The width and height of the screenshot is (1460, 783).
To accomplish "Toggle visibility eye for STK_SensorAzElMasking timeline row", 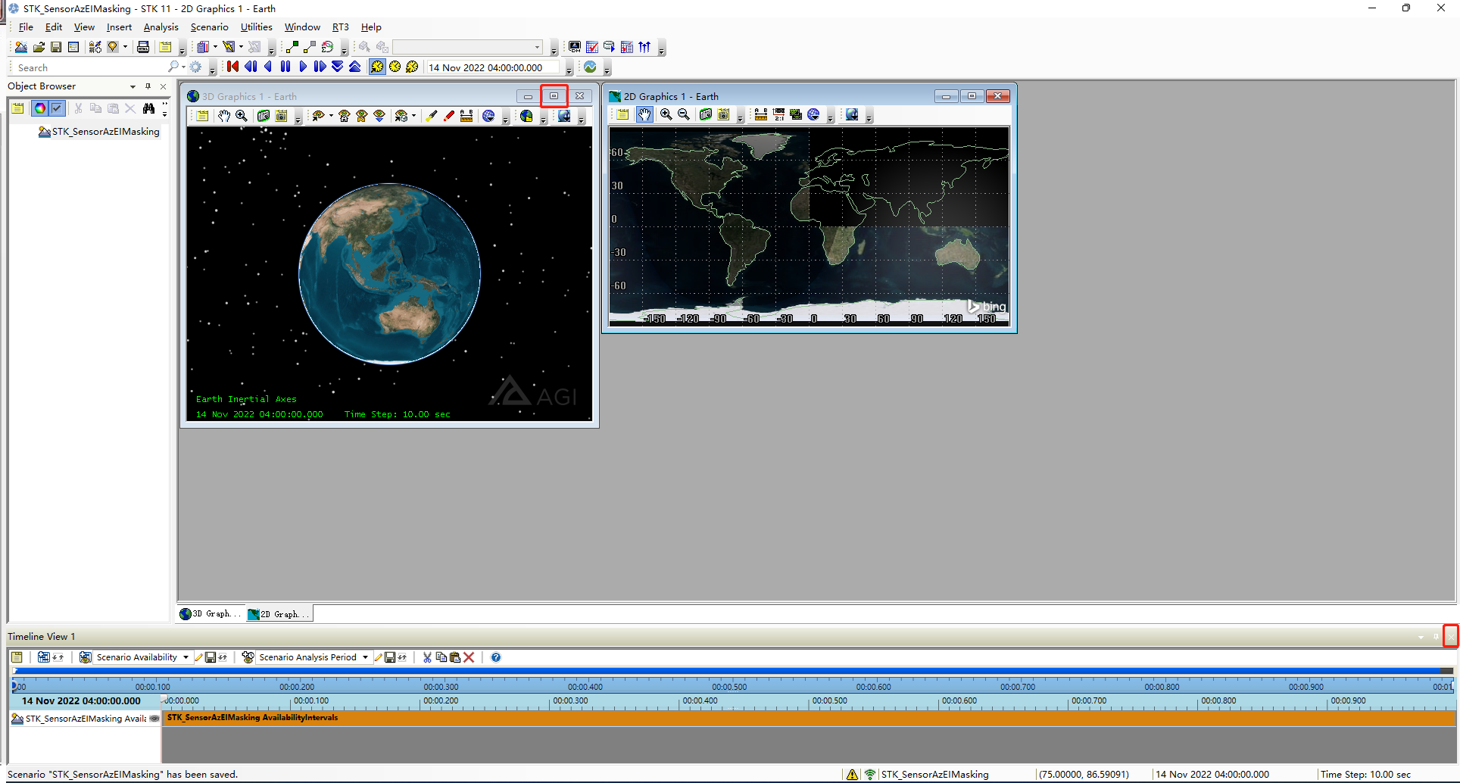I will click(154, 719).
